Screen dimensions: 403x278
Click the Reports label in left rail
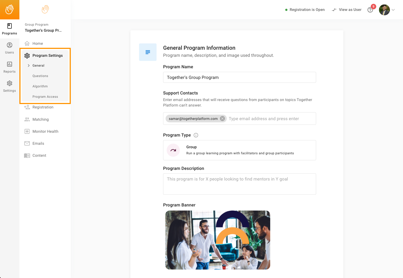click(x=10, y=72)
